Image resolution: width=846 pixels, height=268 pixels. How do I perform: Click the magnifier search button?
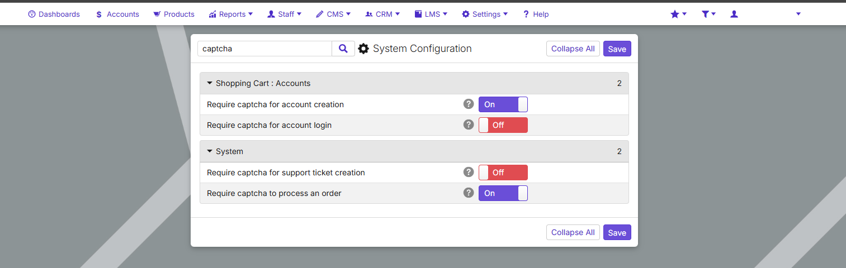click(343, 49)
